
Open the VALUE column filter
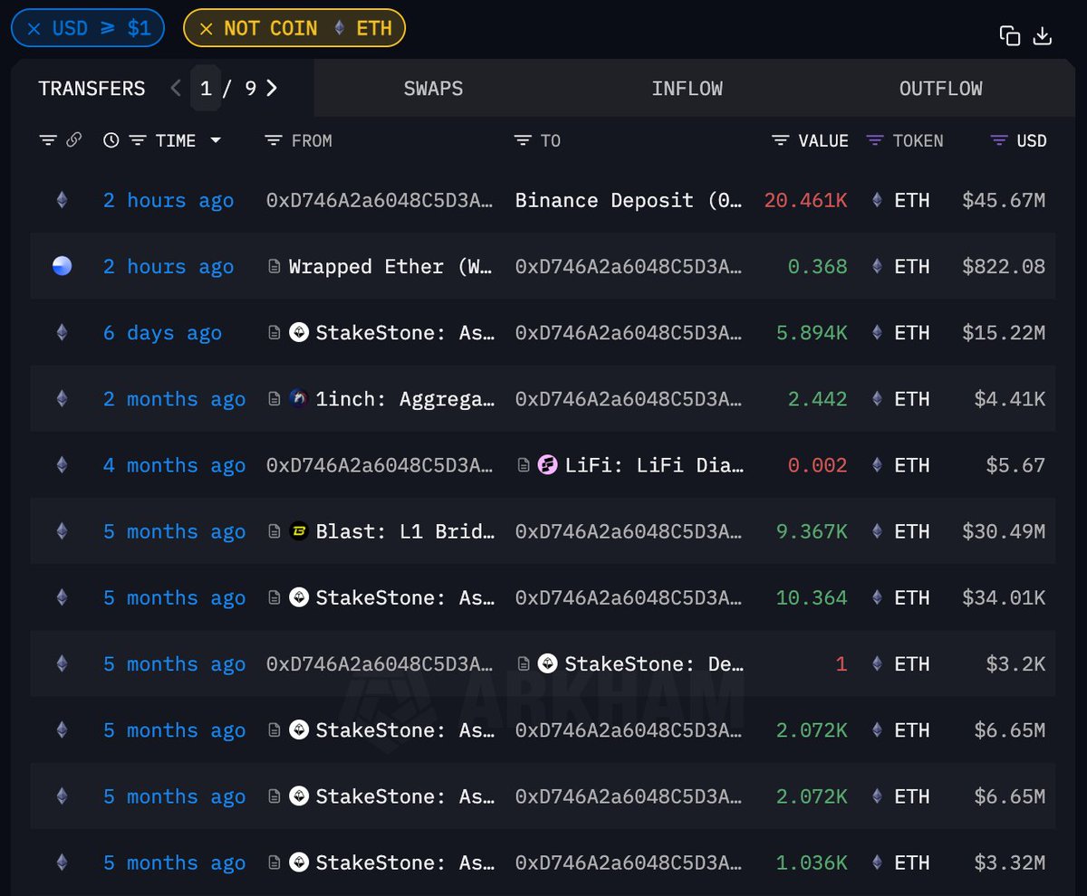pos(781,140)
